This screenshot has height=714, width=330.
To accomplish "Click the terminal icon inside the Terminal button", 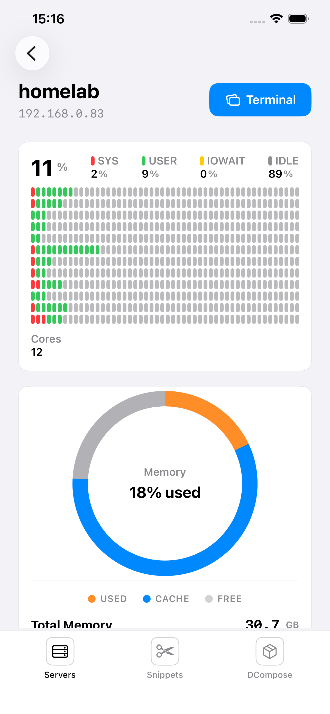I will click(x=233, y=100).
